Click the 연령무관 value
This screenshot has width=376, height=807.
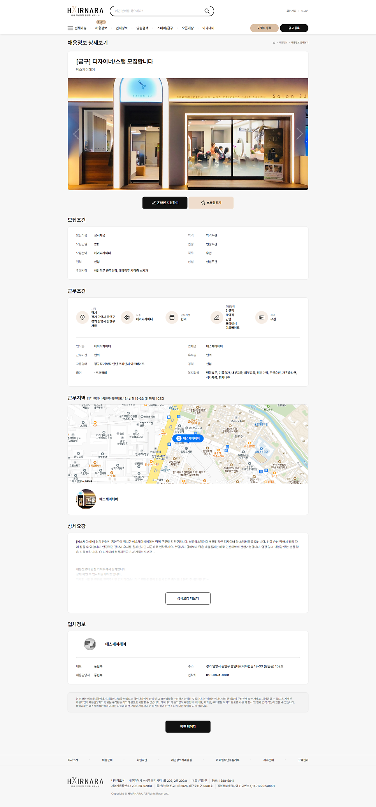pos(212,244)
